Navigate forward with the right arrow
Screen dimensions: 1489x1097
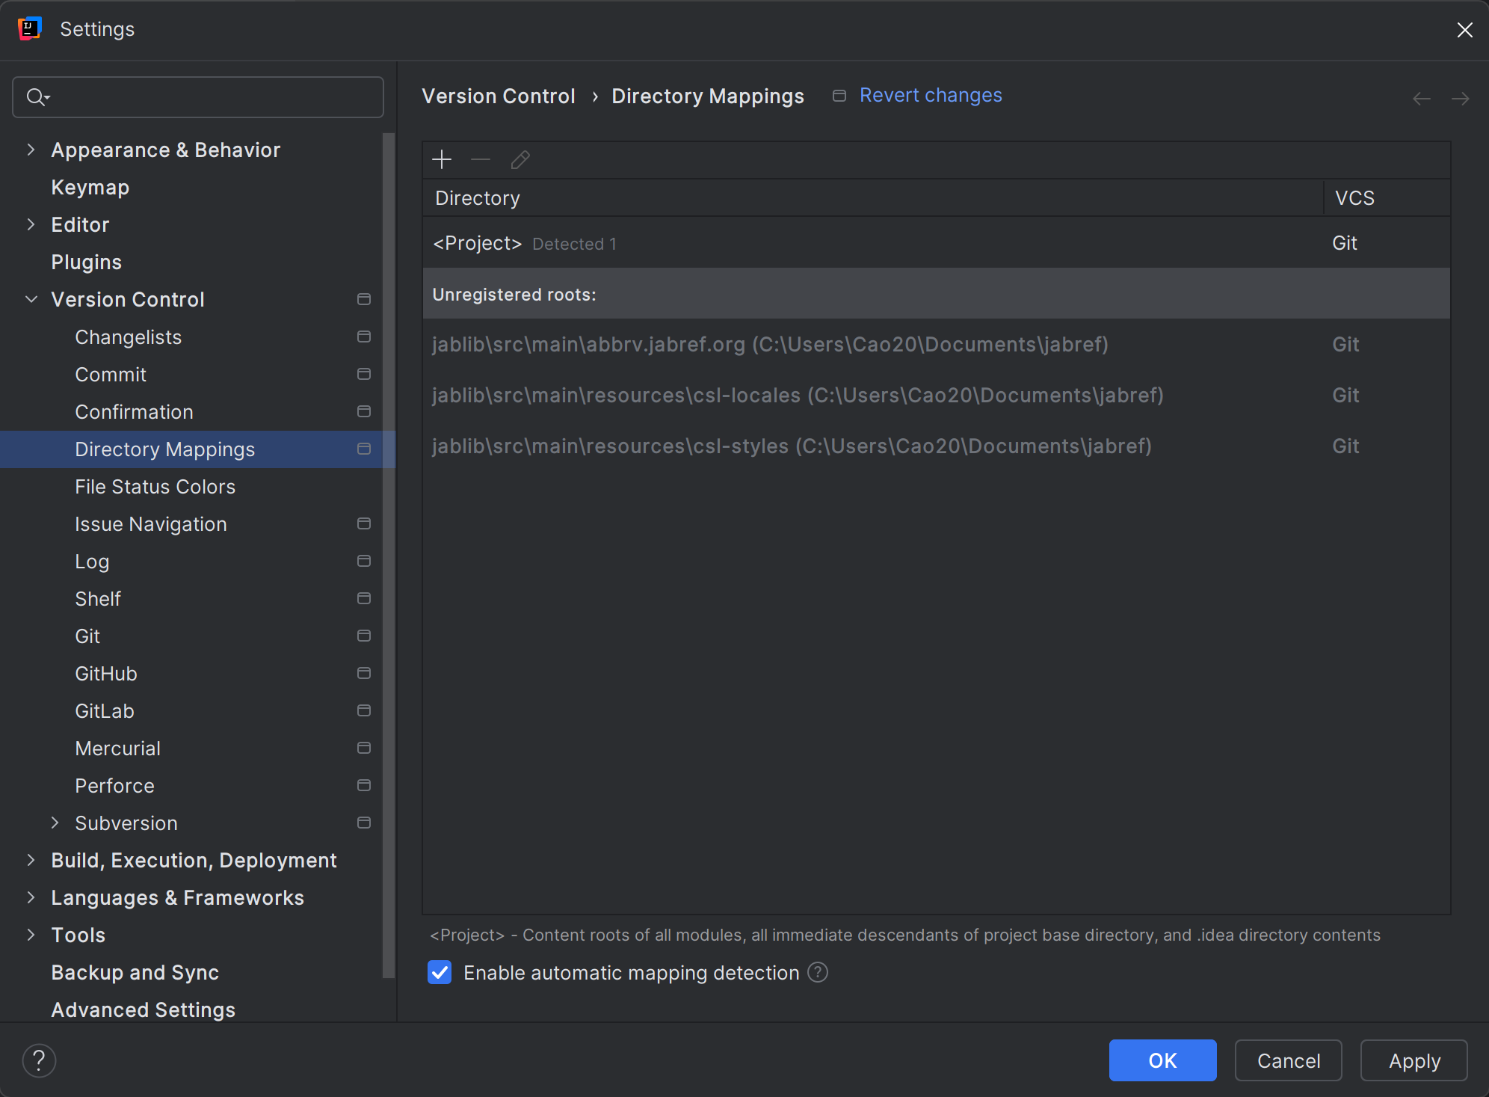[1460, 98]
